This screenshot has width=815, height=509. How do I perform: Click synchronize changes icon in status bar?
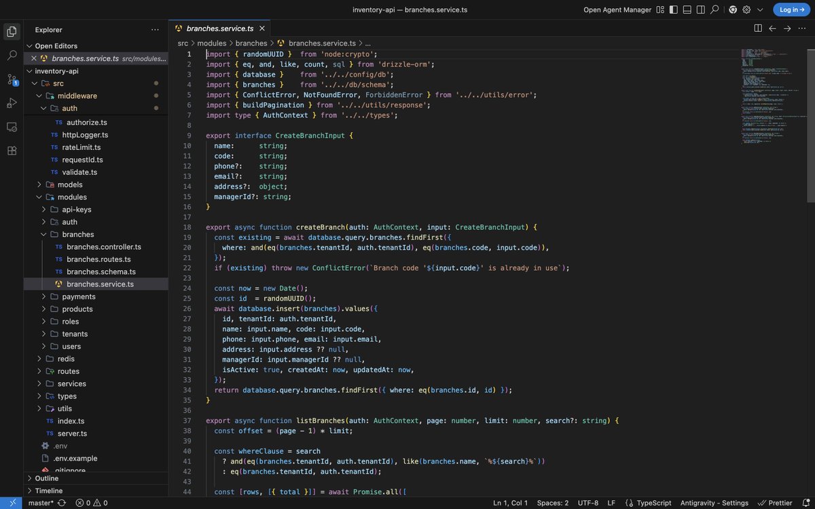(x=62, y=503)
